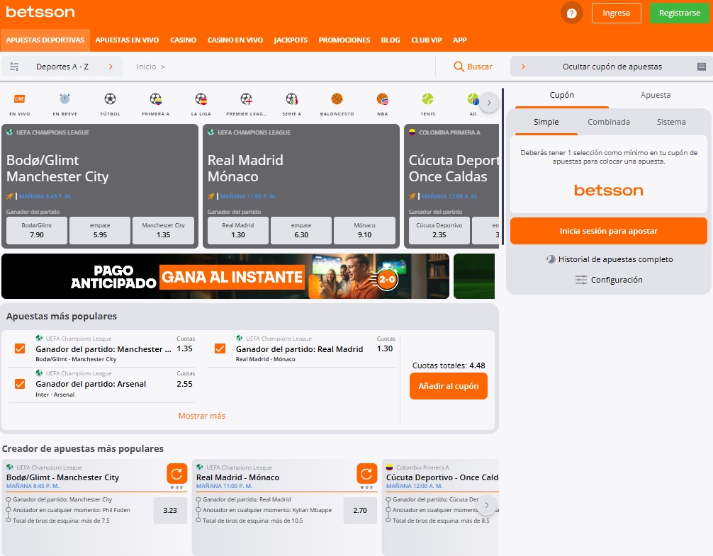
Task: Pick Mónaco odds 9.10 button
Action: coord(365,230)
